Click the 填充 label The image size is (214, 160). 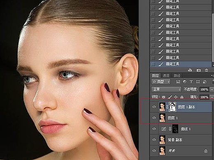[x=194, y=97]
